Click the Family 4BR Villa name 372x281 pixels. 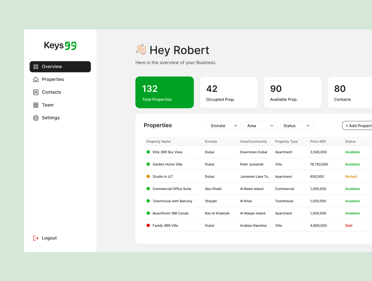[x=165, y=225]
